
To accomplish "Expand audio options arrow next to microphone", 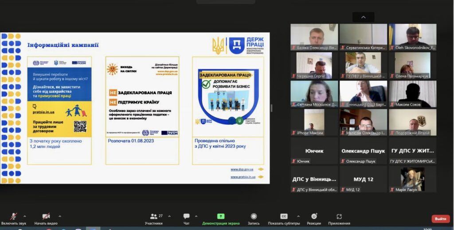I will (x=24, y=217).
